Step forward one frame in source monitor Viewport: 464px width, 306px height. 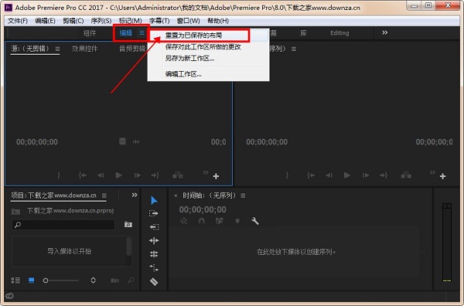138,175
